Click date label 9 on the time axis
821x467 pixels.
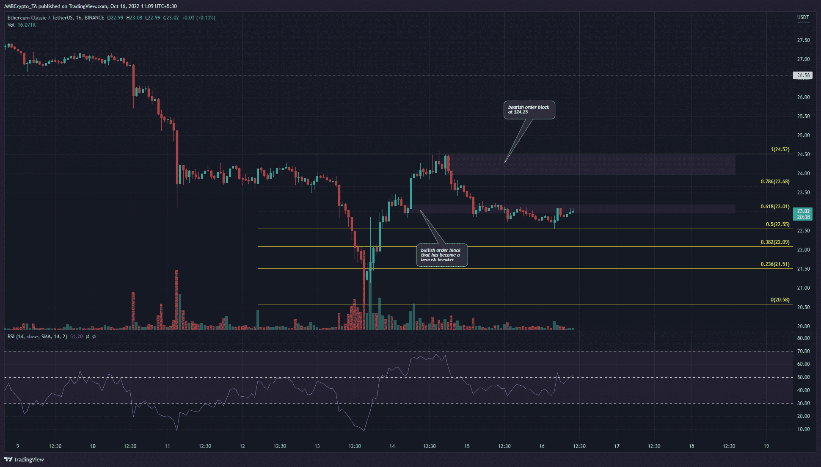coord(18,446)
